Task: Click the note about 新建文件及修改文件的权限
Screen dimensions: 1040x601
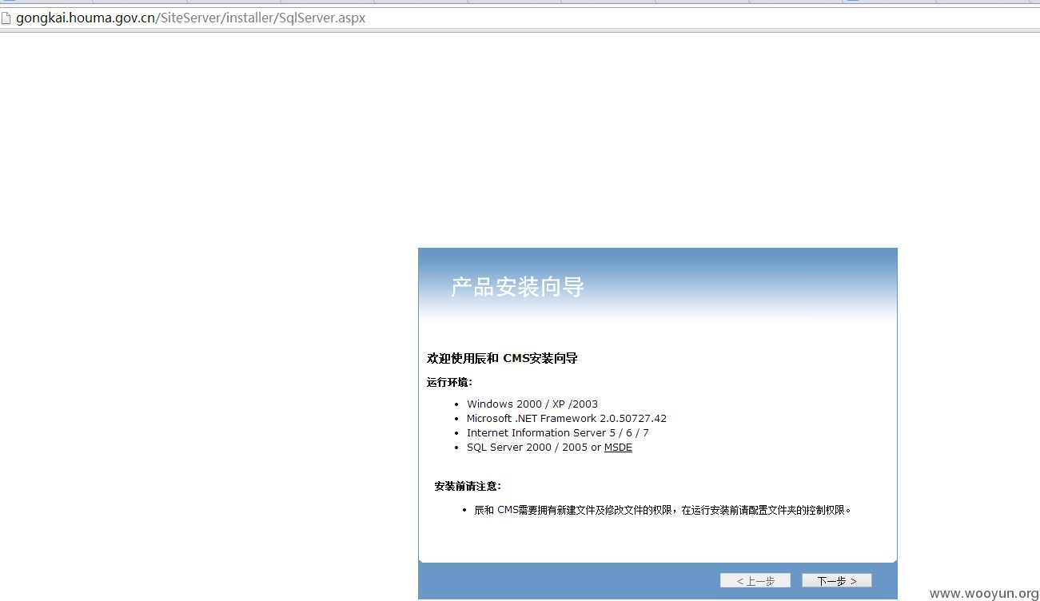Action: pos(663,510)
